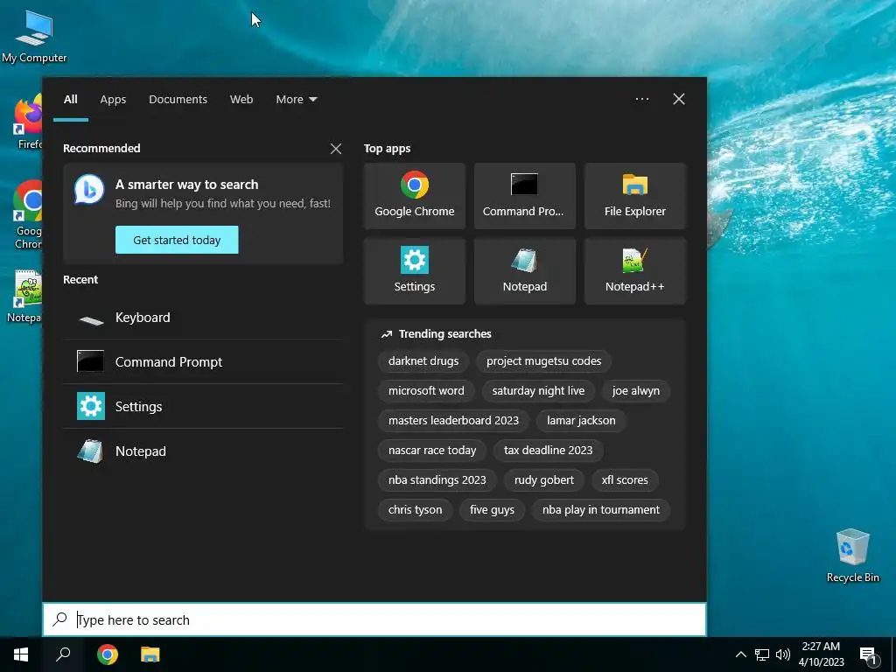Select the Google Chrome desktop shortcut
Image resolution: width=896 pixels, height=672 pixels.
pos(27,215)
